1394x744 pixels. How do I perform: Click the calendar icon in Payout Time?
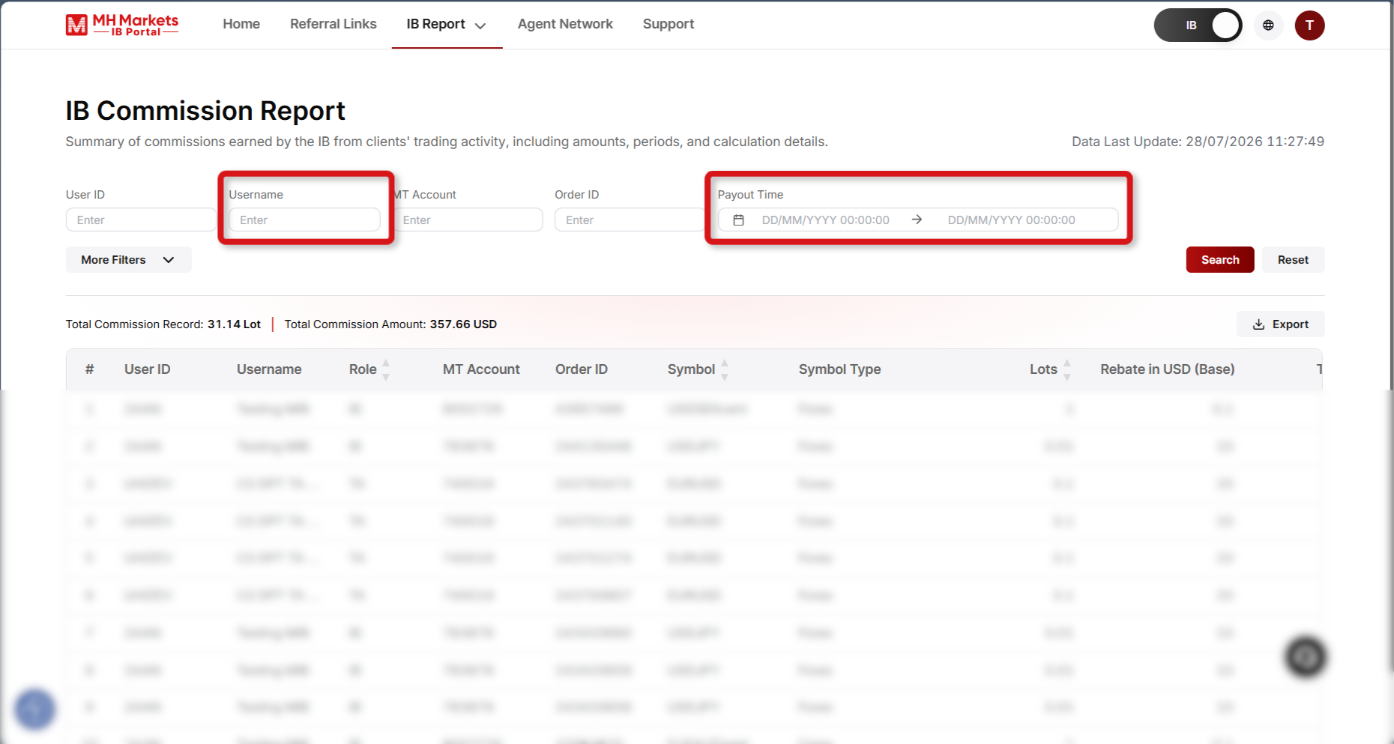pos(738,220)
